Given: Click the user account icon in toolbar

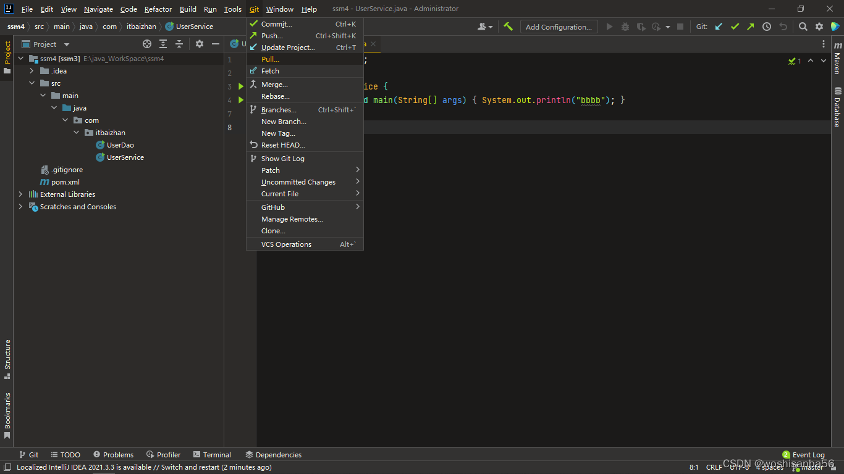Looking at the screenshot, I should tap(485, 27).
